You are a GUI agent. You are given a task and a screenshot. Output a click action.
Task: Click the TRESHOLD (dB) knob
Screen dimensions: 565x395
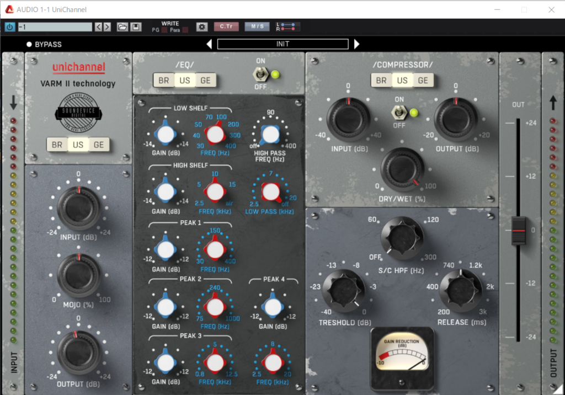(344, 291)
